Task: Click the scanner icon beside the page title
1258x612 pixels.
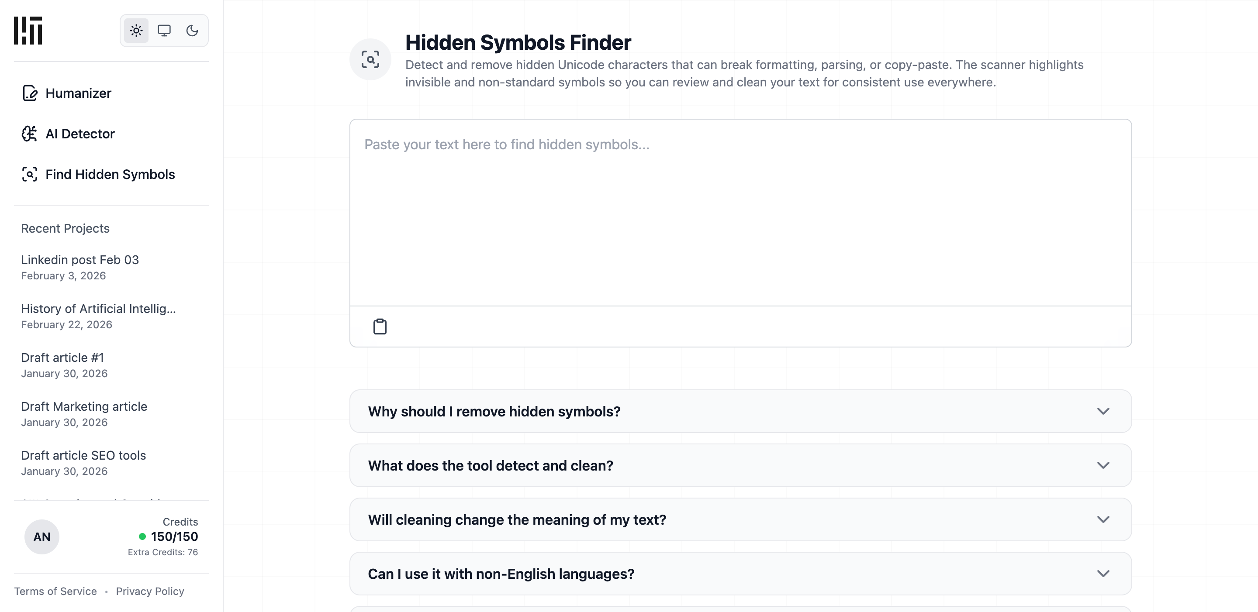Action: click(370, 59)
